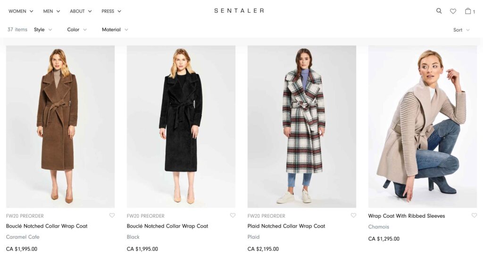
Task: Open the About menu
Action: pos(81,11)
